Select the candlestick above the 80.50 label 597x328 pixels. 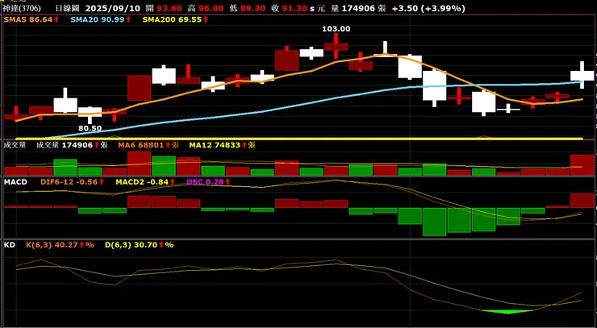coord(90,114)
